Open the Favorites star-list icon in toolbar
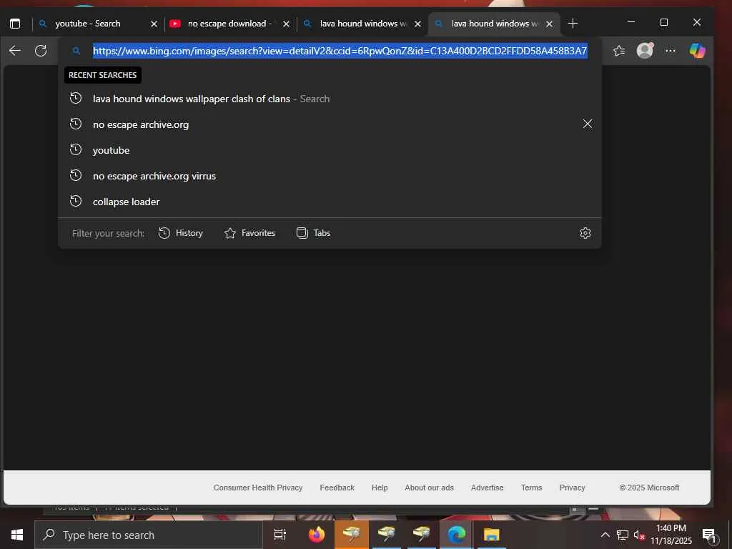Screen dimensions: 732x549 (619, 51)
